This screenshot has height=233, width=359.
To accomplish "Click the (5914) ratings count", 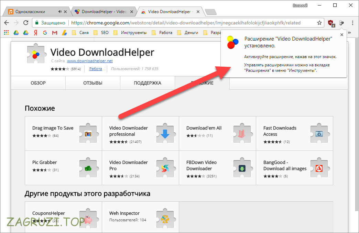I will [x=76, y=69].
